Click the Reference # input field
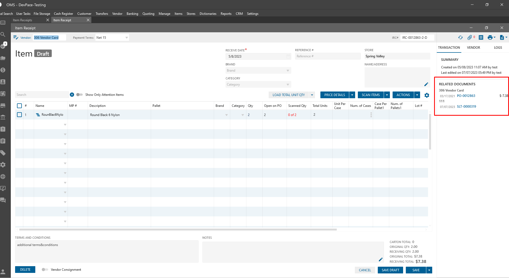Image resolution: width=509 pixels, height=278 pixels. tap(327, 56)
